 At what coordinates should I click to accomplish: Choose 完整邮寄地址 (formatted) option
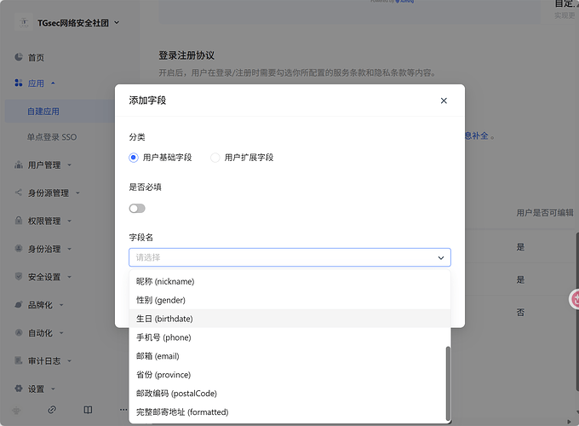tap(289, 412)
